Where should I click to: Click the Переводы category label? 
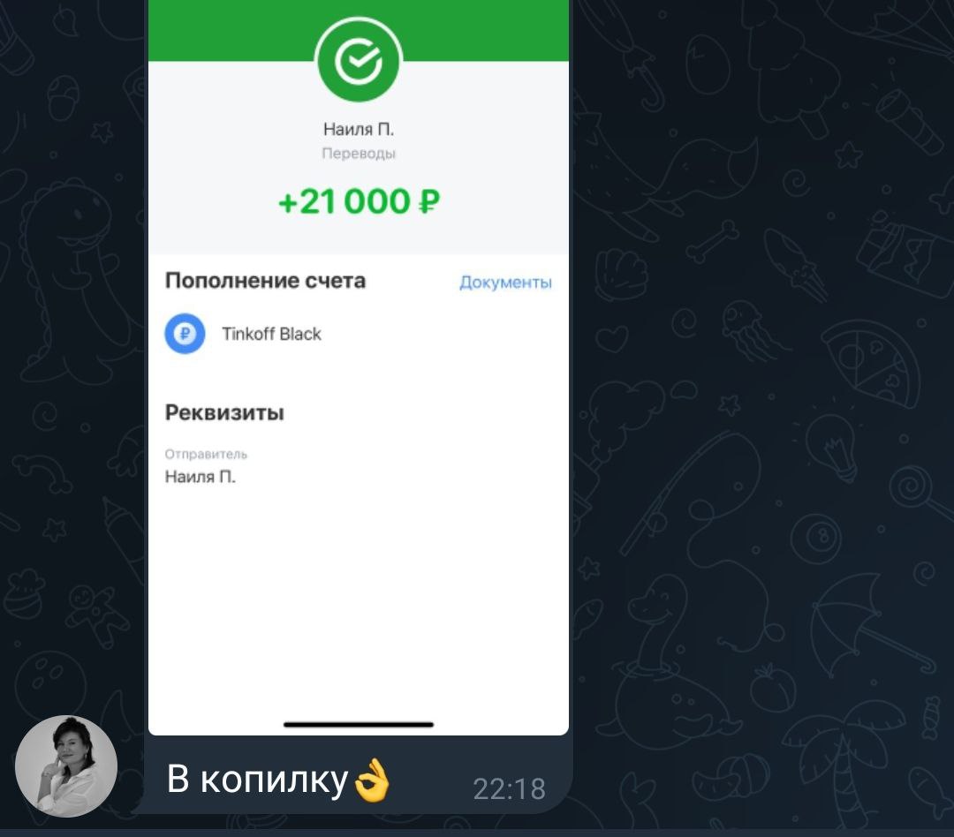[359, 154]
